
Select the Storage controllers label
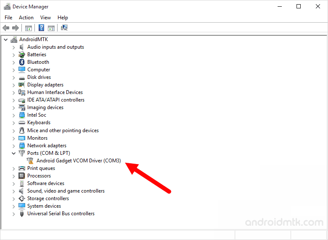coord(48,198)
